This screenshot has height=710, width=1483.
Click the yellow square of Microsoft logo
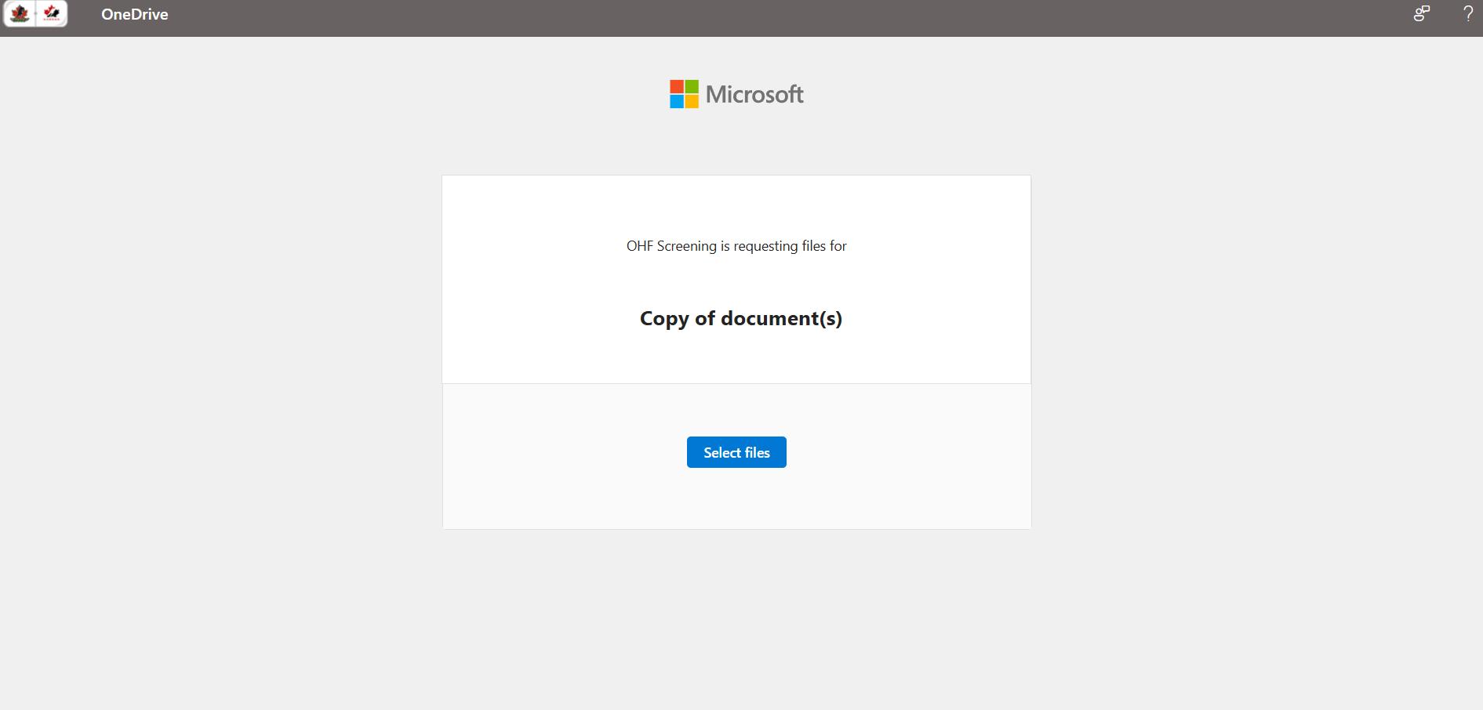[692, 101]
